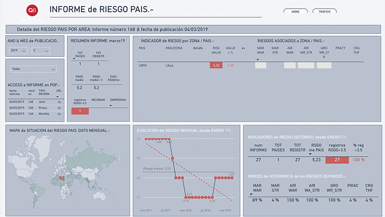Image resolution: width=385 pixels, height=217 pixels.
Task: Click the GRO WR_STR indicator box for Libya
Action: pyautogui.click(x=324, y=65)
